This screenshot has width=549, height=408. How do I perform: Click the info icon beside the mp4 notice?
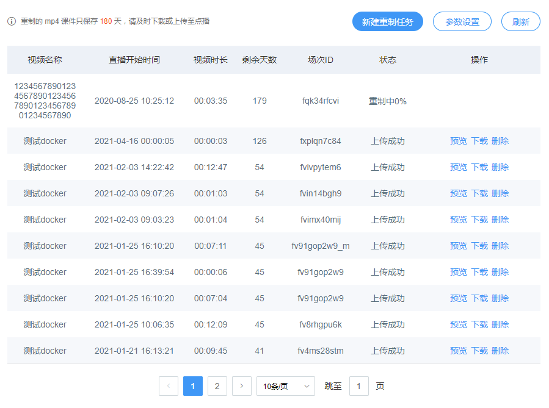pyautogui.click(x=12, y=21)
